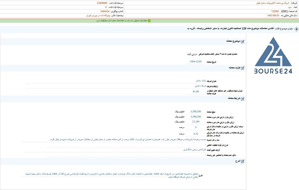Select the green bar message about signed information
Viewport: 299px width, 190px height.
coord(121,21)
